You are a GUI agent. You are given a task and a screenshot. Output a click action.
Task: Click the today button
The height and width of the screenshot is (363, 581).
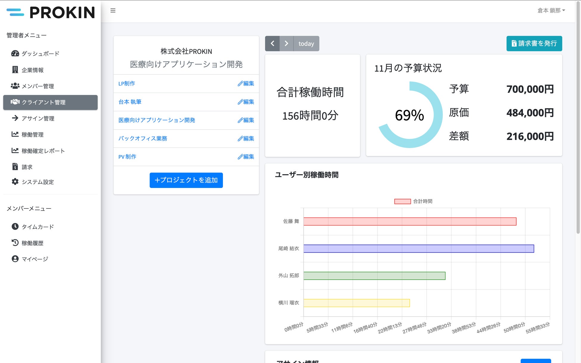306,43
